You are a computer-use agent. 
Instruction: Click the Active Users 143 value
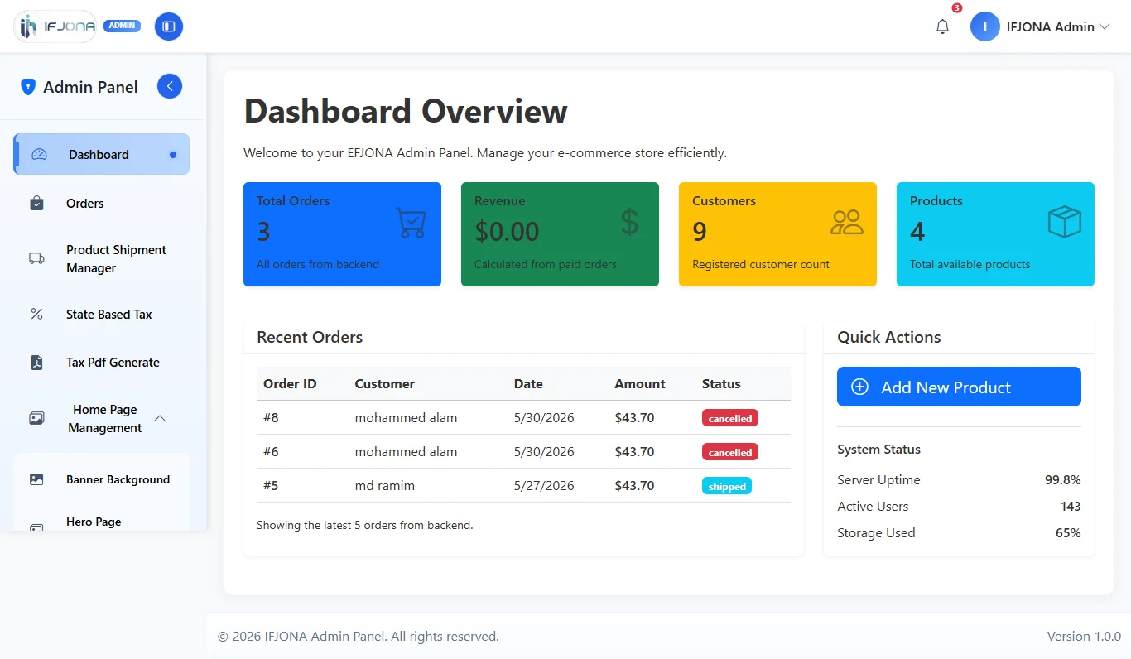(1071, 506)
